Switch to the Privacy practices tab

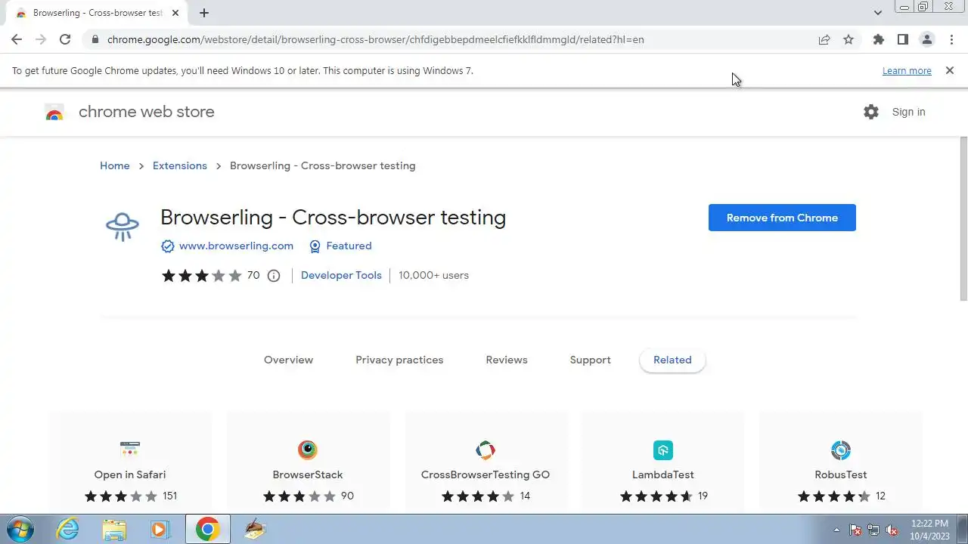pos(399,360)
